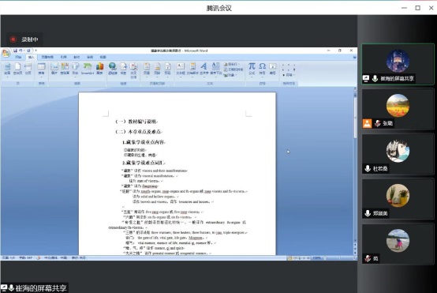The image size is (437, 293).
Task: Click Word's zoom slider in status bar
Action: tap(340, 258)
